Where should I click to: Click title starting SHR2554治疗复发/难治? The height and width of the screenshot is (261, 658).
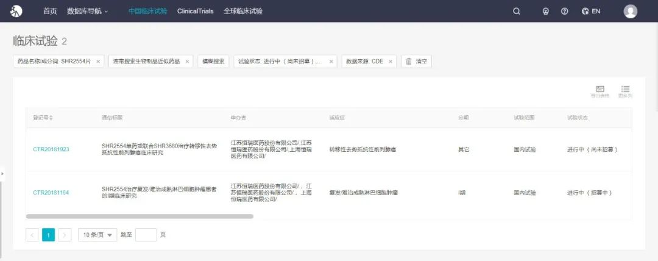click(x=160, y=193)
